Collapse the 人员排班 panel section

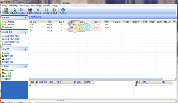point(26,66)
